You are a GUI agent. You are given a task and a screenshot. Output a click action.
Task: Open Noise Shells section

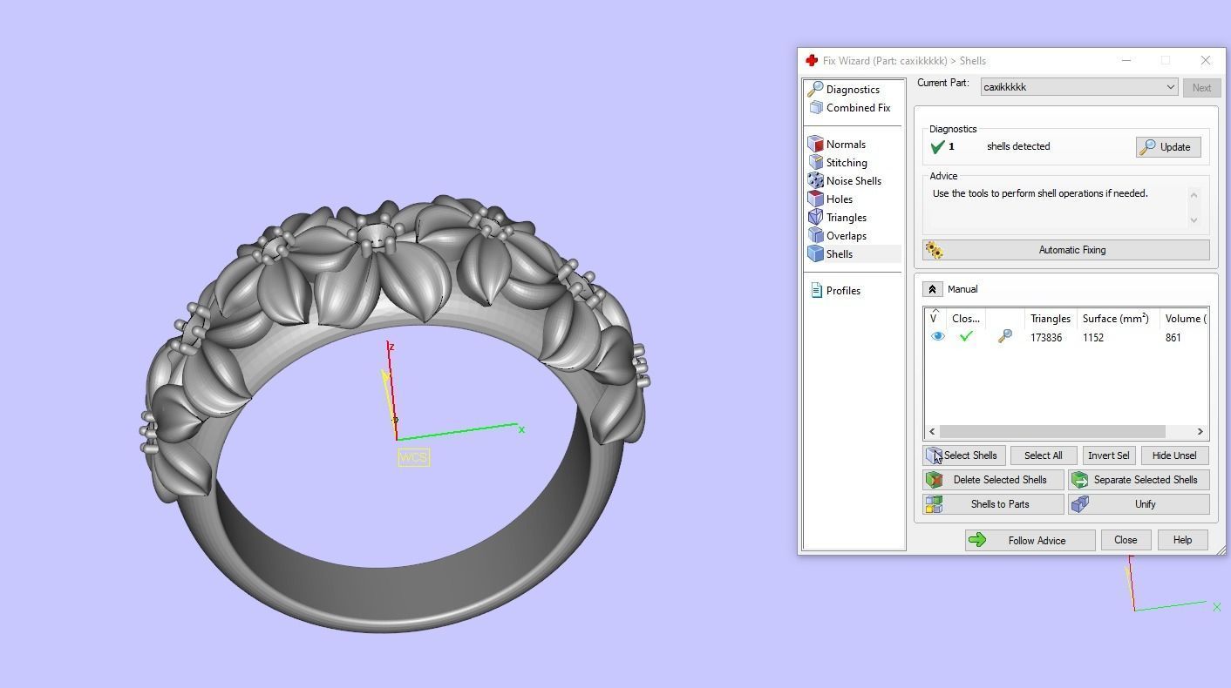click(x=854, y=181)
